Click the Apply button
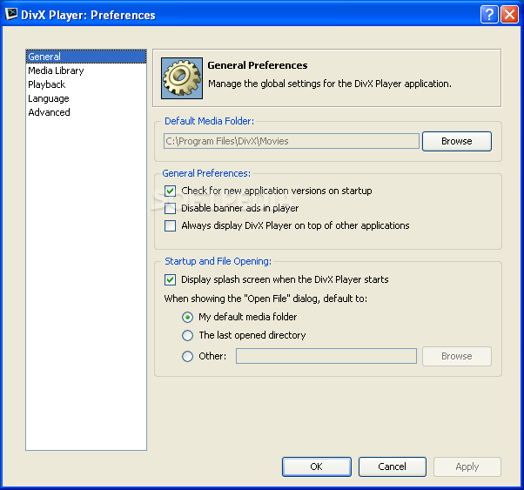This screenshot has height=490, width=524. (x=467, y=467)
